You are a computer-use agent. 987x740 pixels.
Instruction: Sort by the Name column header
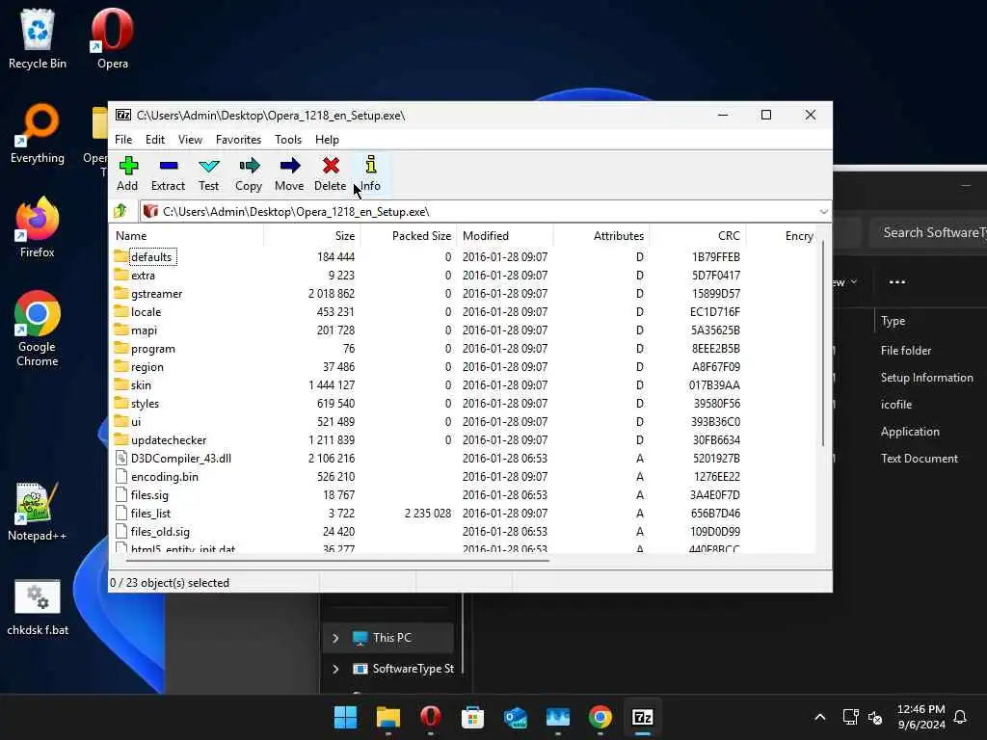click(186, 236)
